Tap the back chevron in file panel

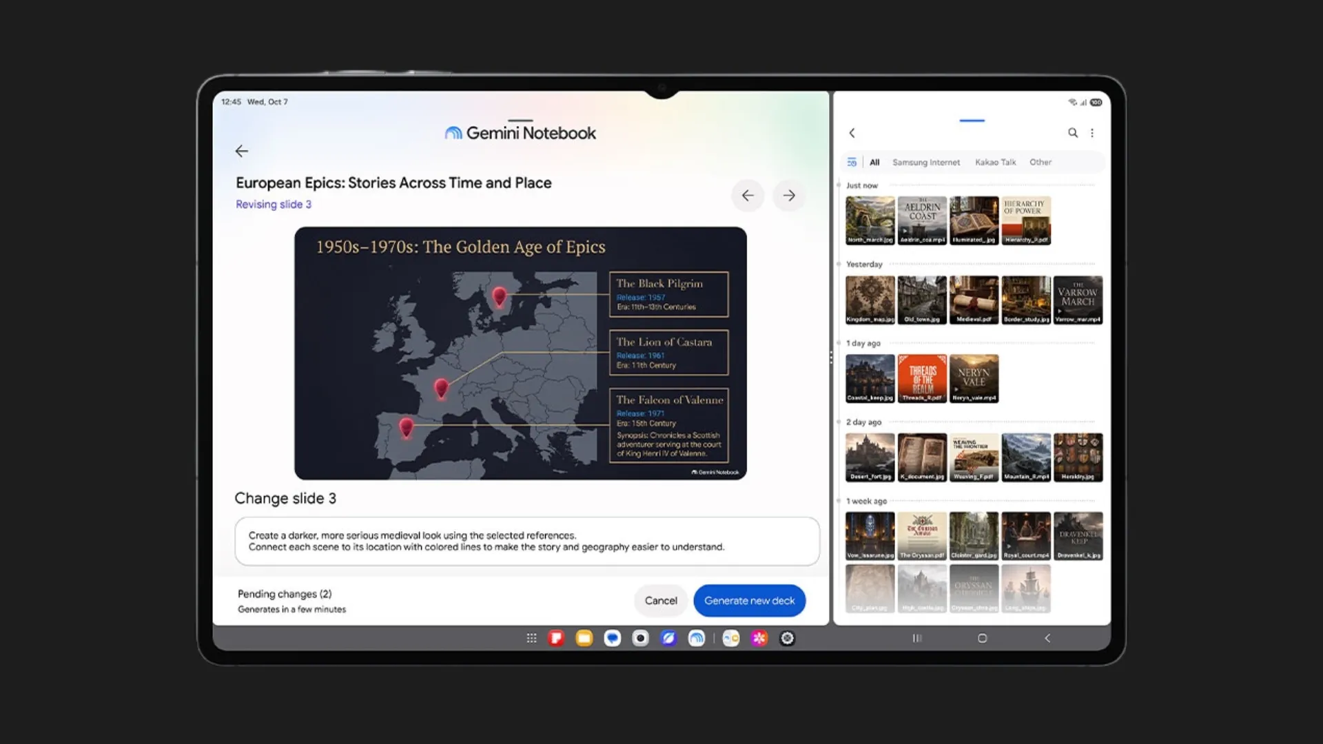pyautogui.click(x=852, y=133)
